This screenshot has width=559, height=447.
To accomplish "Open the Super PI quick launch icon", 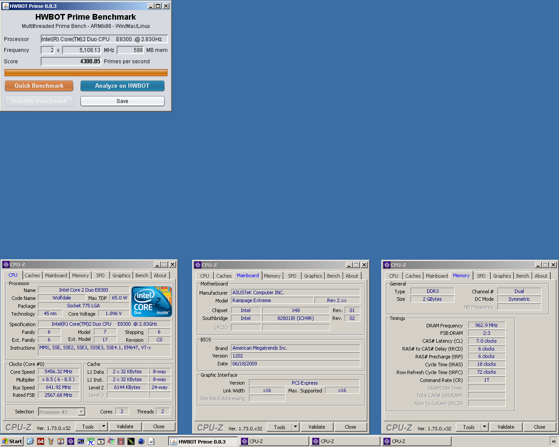I will (91, 441).
